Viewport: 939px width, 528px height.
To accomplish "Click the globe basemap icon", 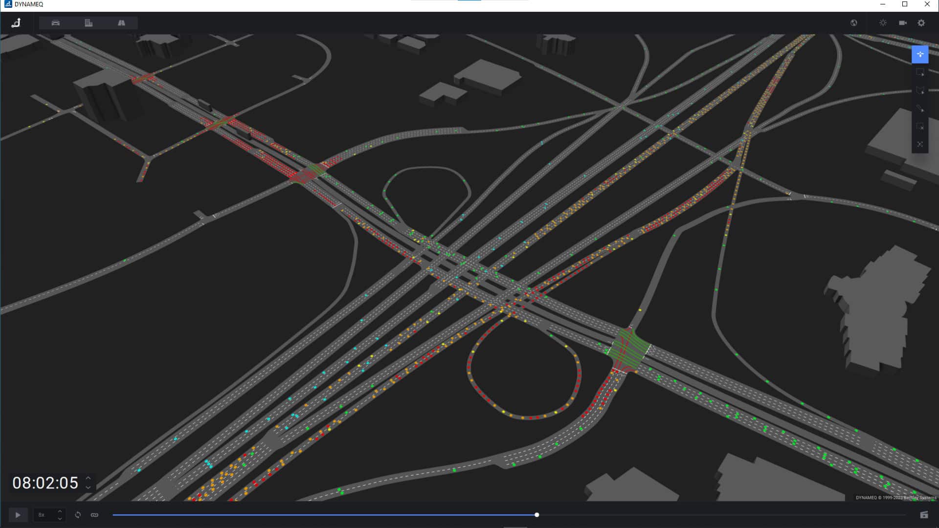I will coord(853,23).
